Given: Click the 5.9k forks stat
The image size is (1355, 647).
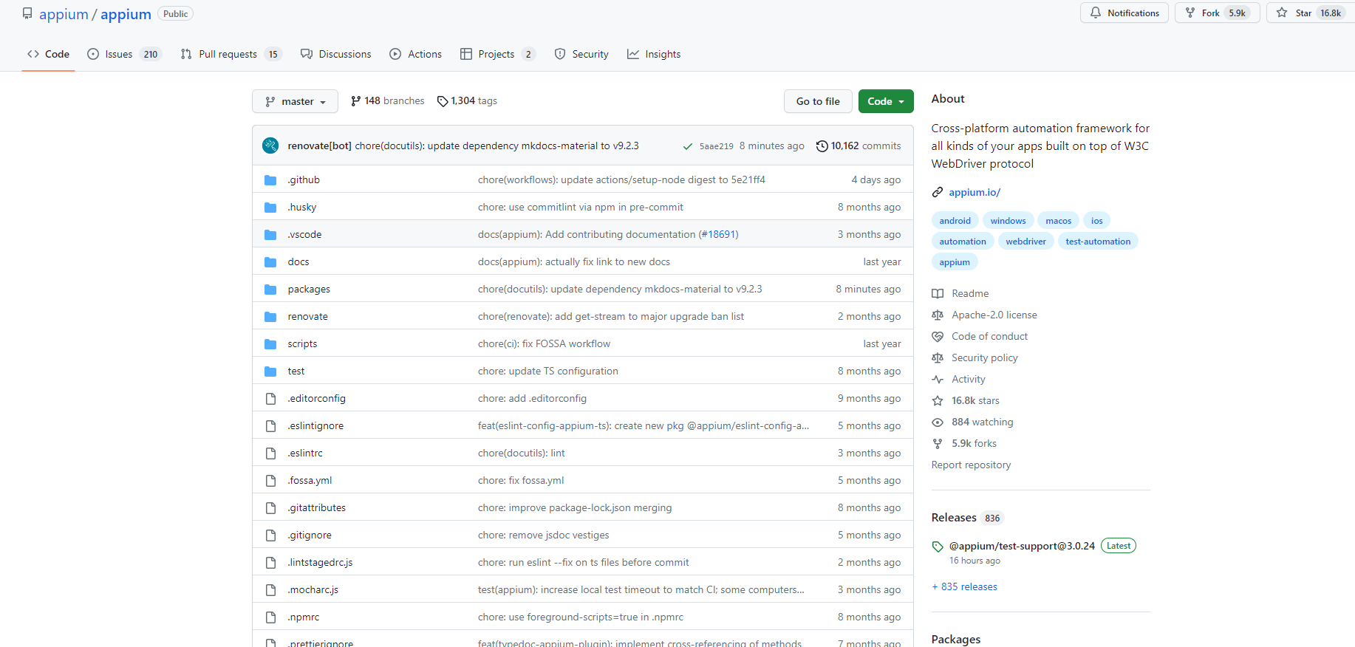Looking at the screenshot, I should 974,443.
